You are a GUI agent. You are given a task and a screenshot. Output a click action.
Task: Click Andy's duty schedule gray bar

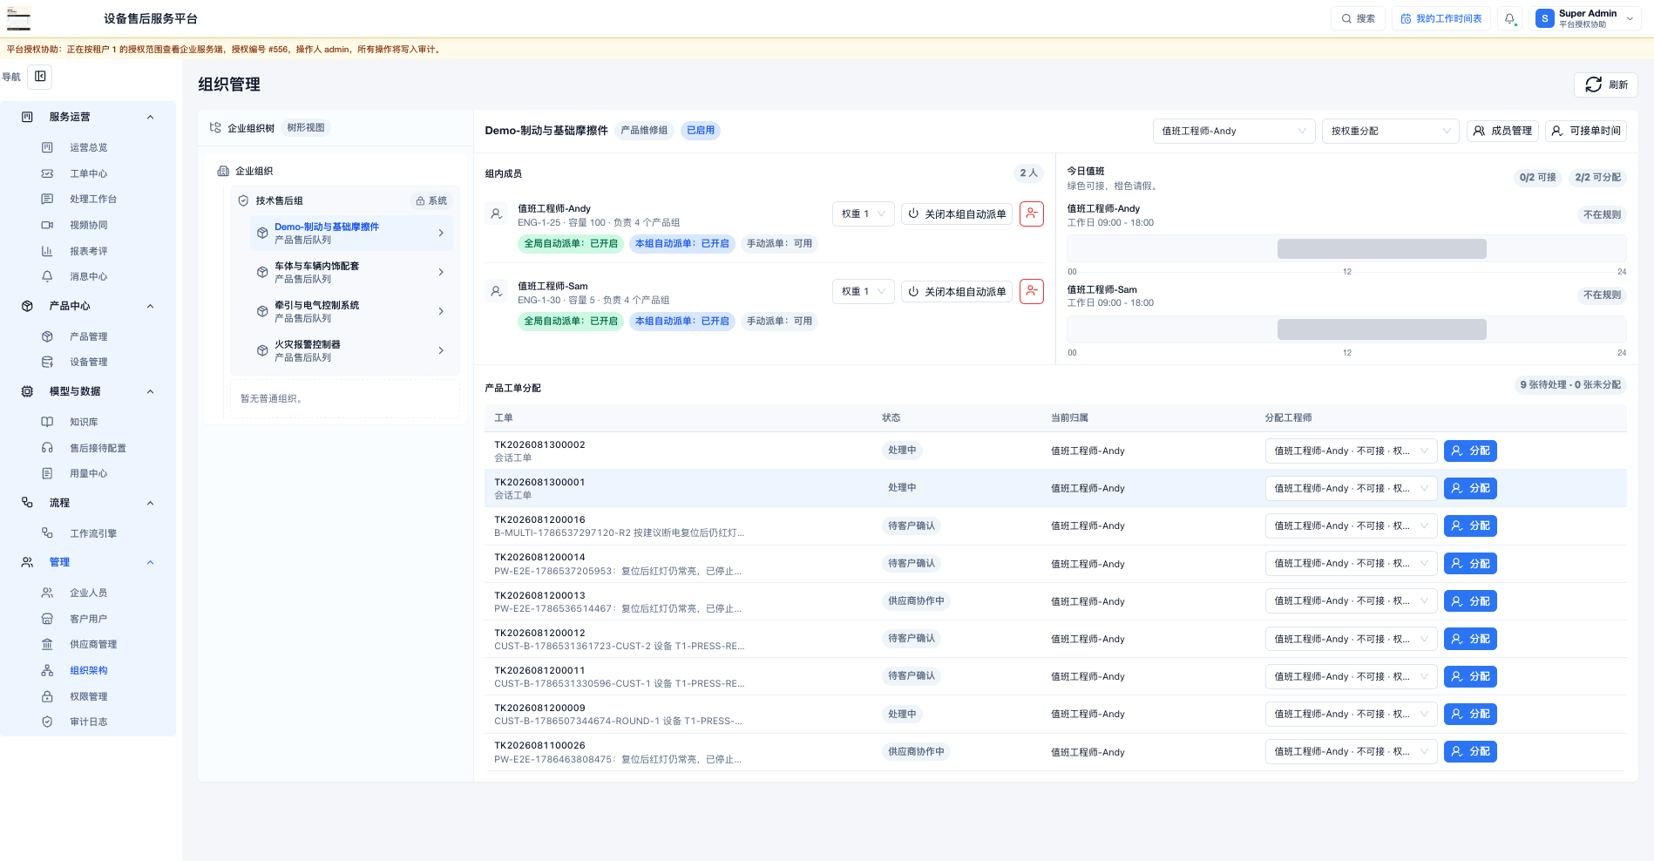tap(1381, 248)
